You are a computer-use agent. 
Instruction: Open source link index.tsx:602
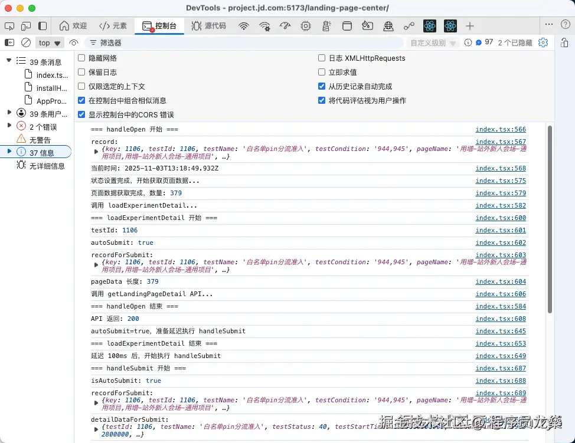501,242
